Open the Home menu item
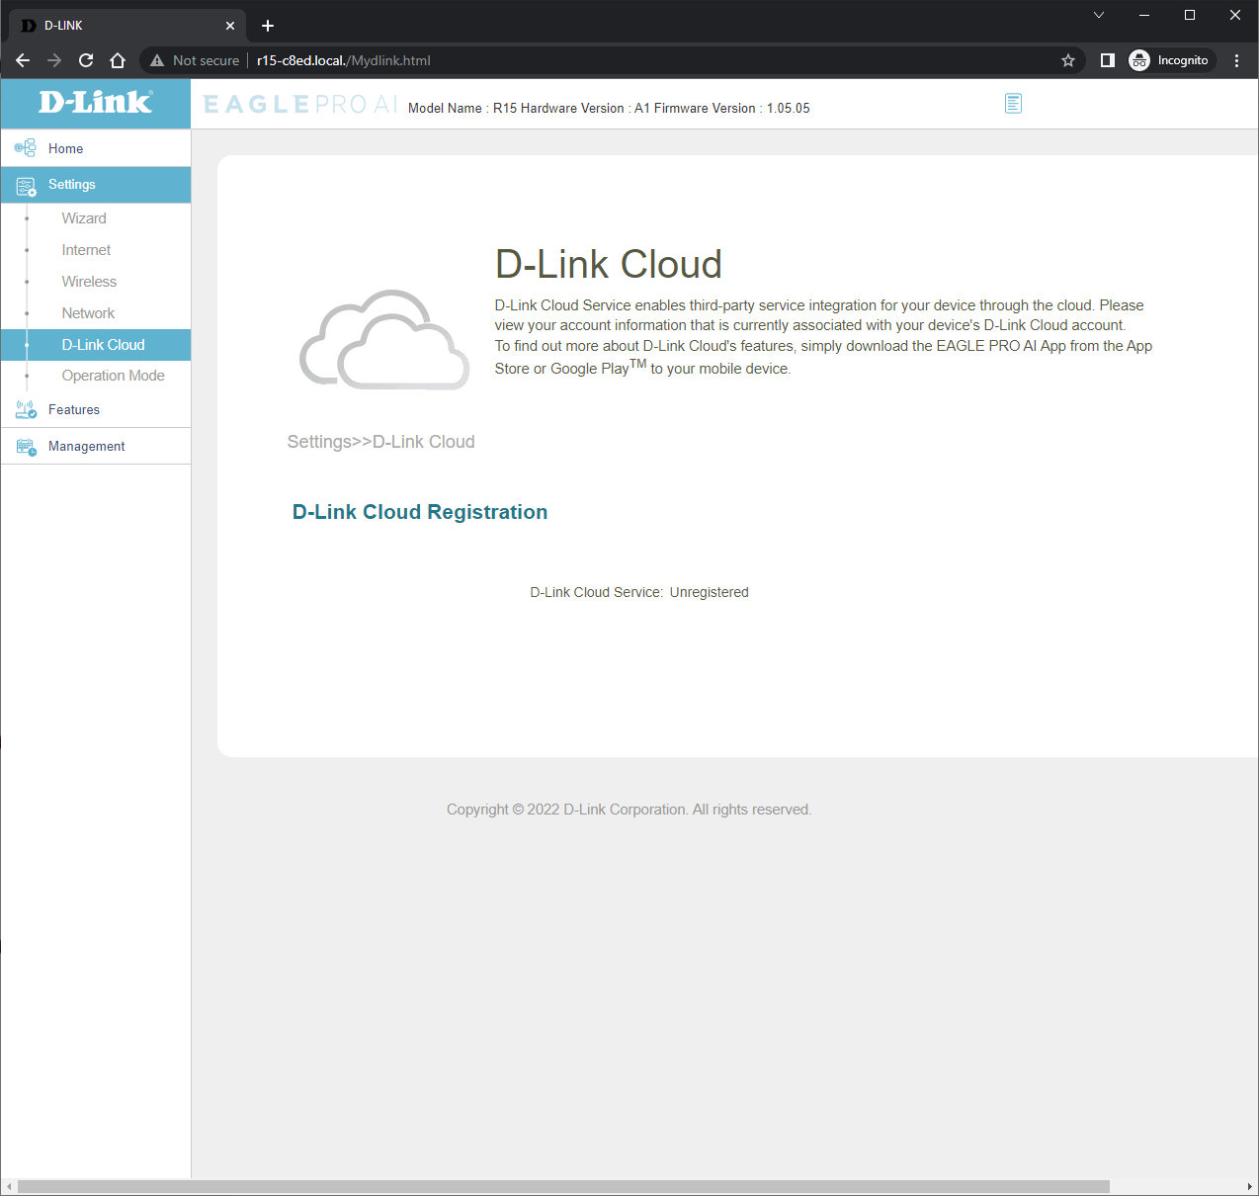 click(x=95, y=148)
